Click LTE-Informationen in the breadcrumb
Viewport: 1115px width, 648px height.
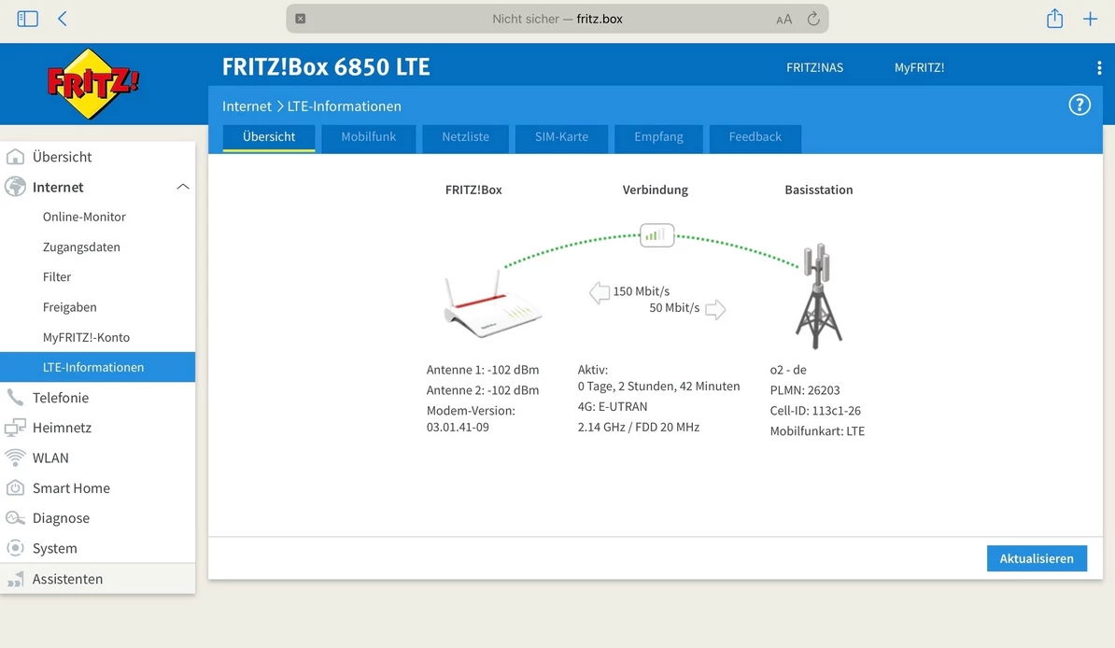pos(345,106)
